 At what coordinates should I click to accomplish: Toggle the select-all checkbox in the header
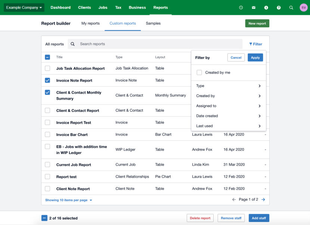point(47,57)
